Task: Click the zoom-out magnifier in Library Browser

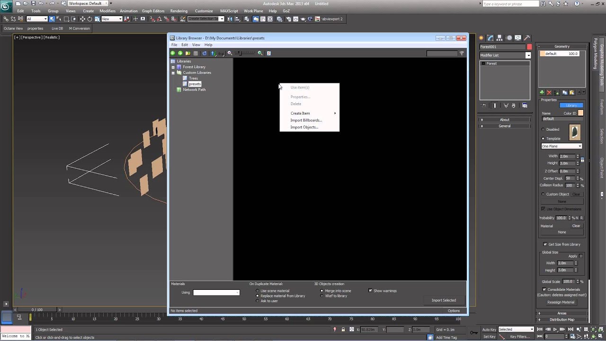Action: point(230,53)
